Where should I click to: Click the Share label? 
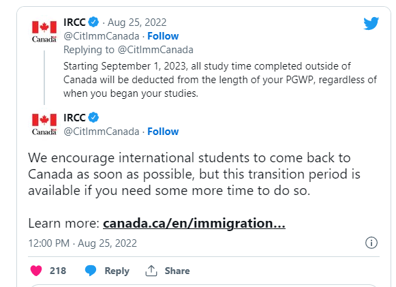point(177,271)
